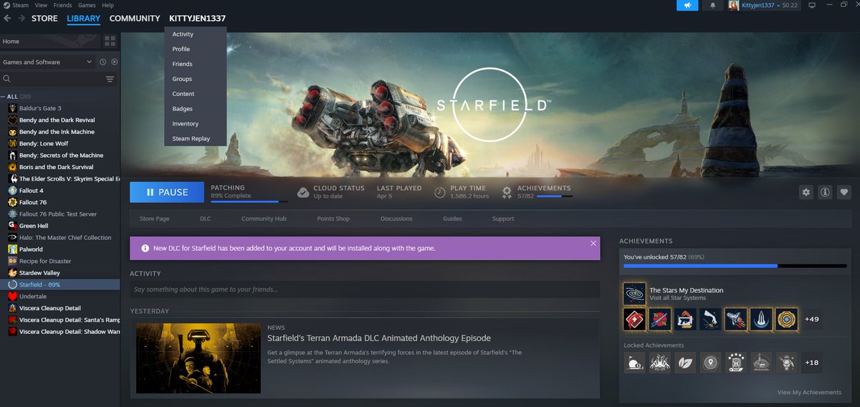Screen dimensions: 860x407
Task: Select Baldur's Gate 3 in library
Action: (59, 108)
